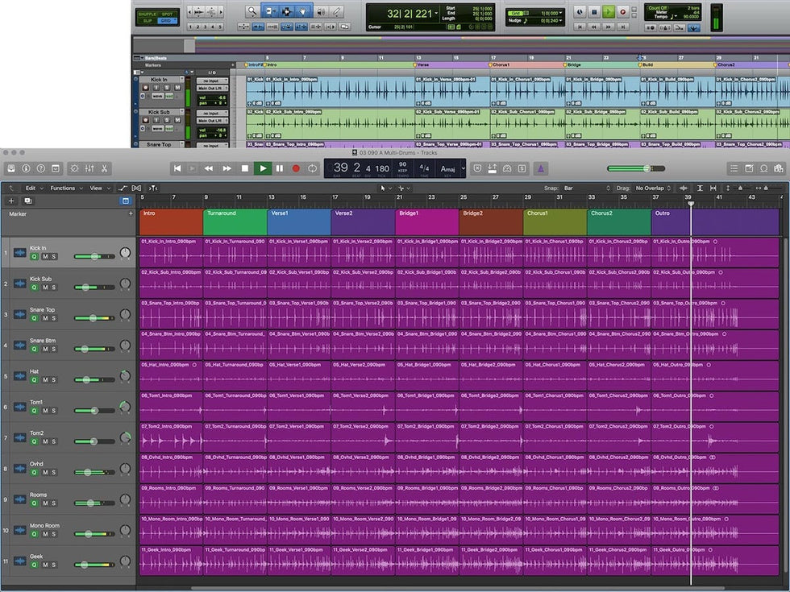This screenshot has height=592, width=790.
Task: Add a new track with the plus button
Action: tap(11, 201)
